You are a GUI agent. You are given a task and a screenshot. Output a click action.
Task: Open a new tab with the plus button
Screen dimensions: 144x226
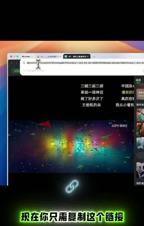(94, 56)
